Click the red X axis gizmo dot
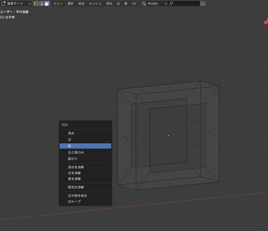Screen dimensions: 268x231 click(x=266, y=23)
